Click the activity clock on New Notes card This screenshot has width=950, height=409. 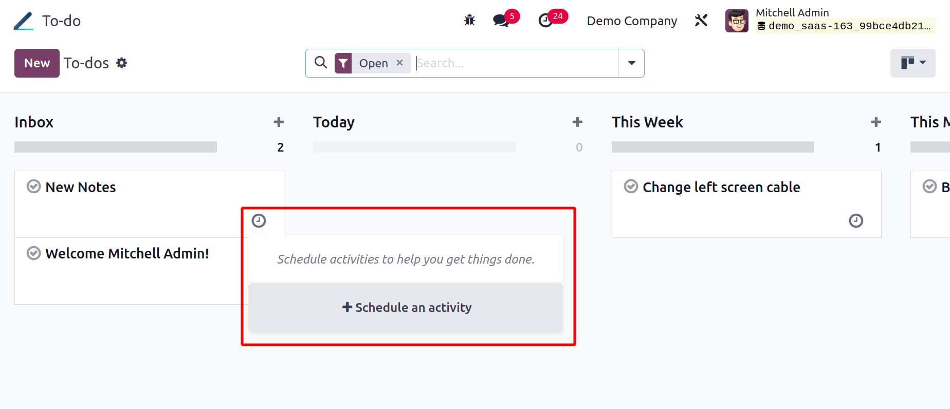(259, 220)
